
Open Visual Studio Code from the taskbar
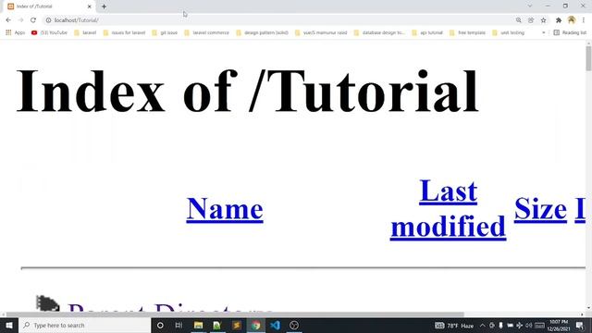pyautogui.click(x=276, y=325)
